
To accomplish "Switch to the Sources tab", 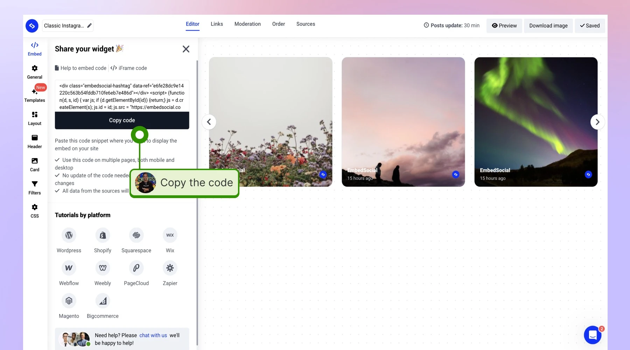I will (306, 24).
